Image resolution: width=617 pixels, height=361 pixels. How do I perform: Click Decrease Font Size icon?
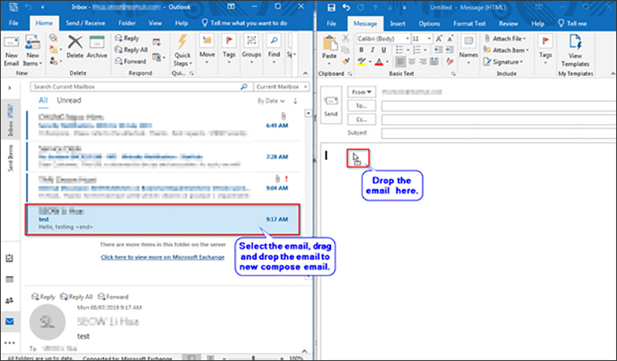tap(449, 39)
